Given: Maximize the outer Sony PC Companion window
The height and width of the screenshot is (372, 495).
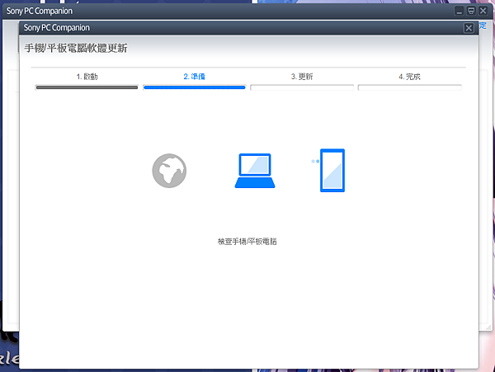Looking at the screenshot, I should tap(471, 11).
